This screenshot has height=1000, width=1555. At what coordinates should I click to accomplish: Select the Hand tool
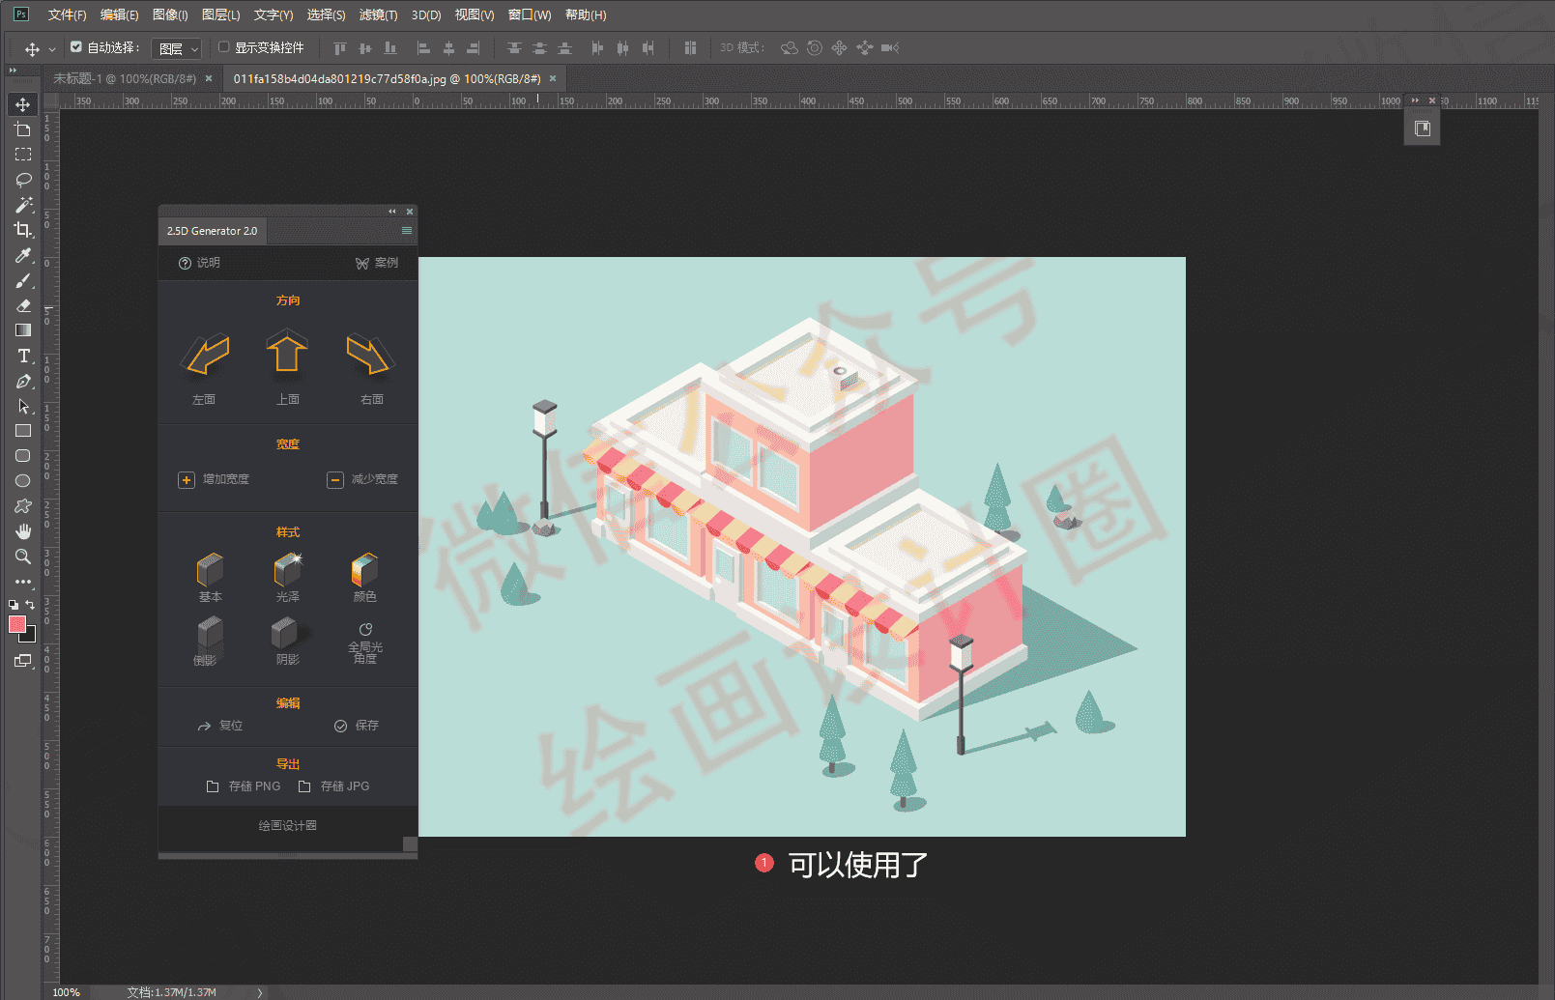[x=23, y=531]
